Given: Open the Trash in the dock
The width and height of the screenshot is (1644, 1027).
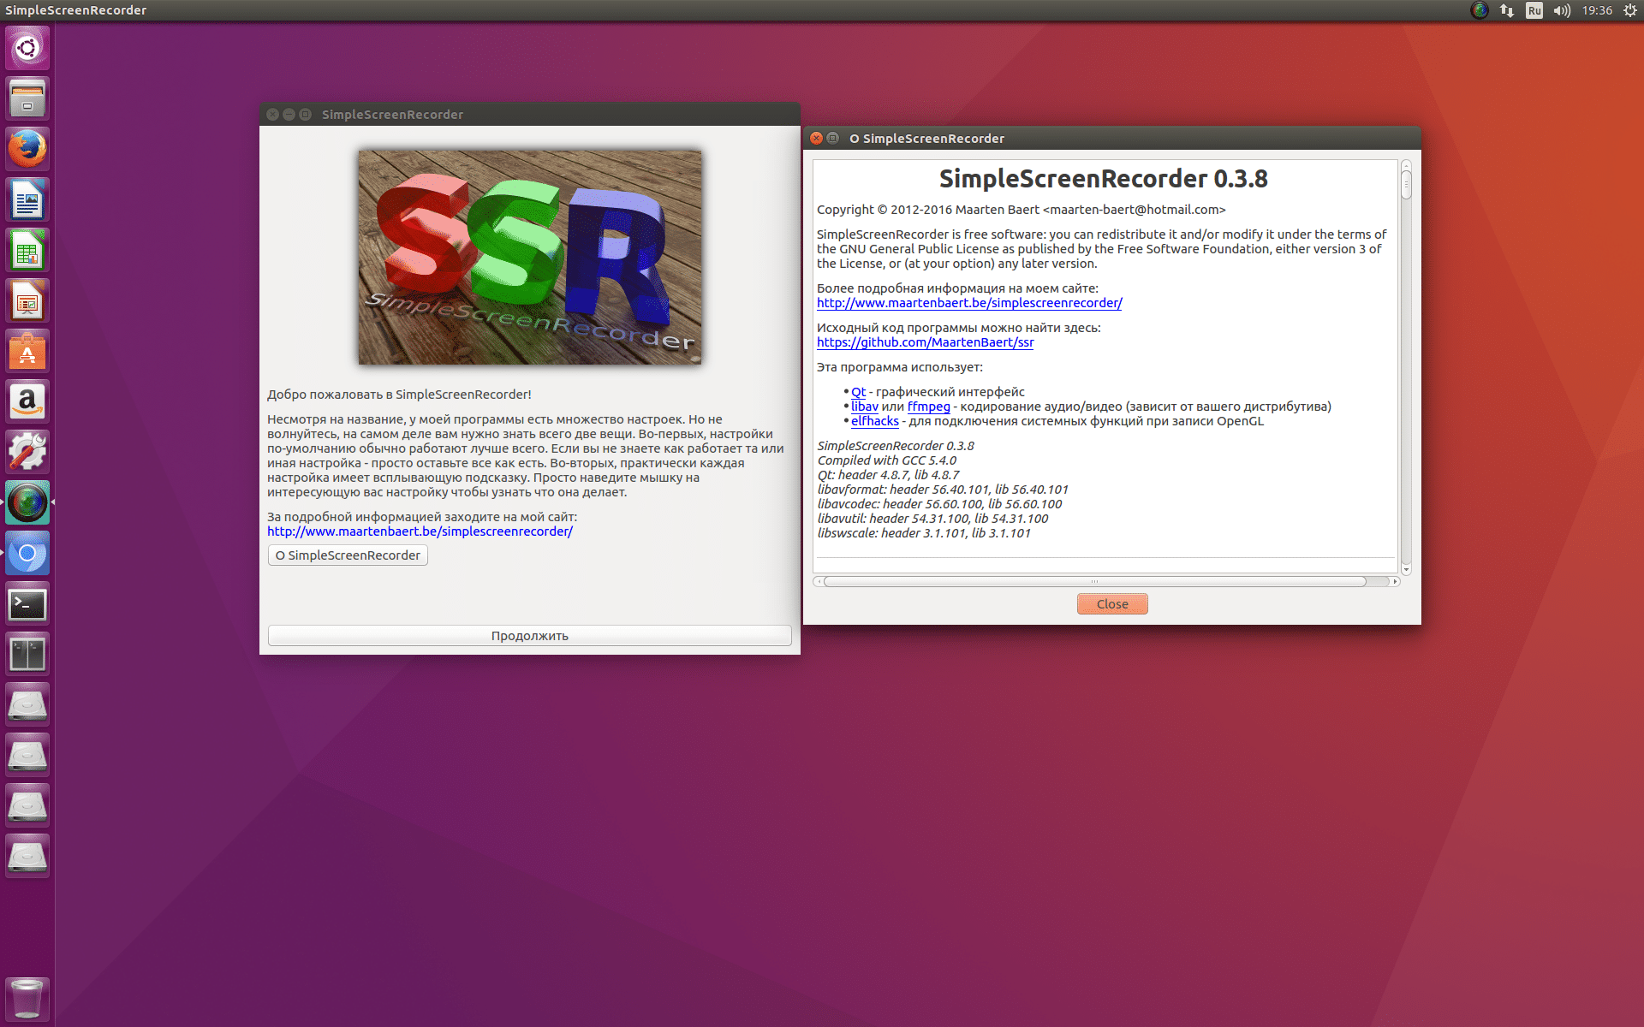Looking at the screenshot, I should pyautogui.click(x=27, y=999).
